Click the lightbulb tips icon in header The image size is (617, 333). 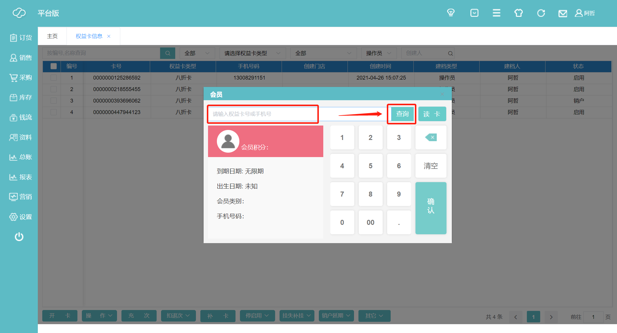[451, 13]
